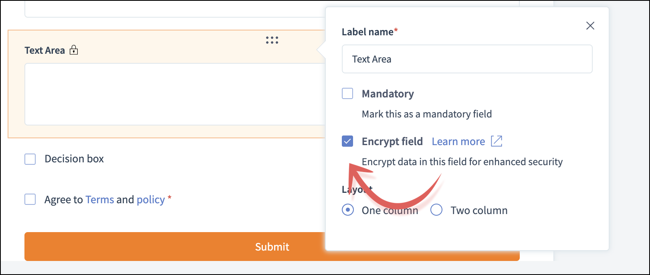Close the field properties popup
The height and width of the screenshot is (275, 650).
(590, 26)
